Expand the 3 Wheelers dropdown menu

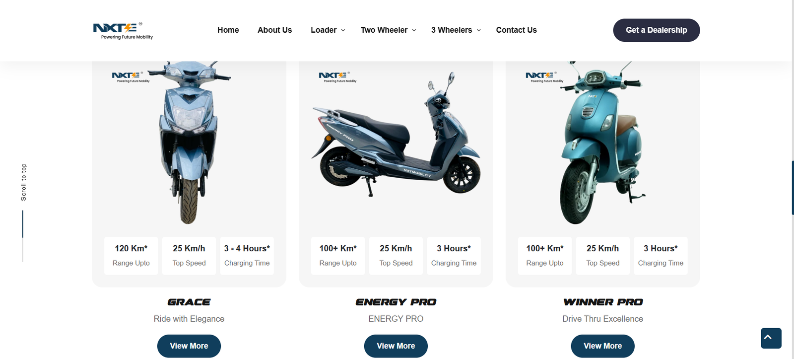point(456,30)
